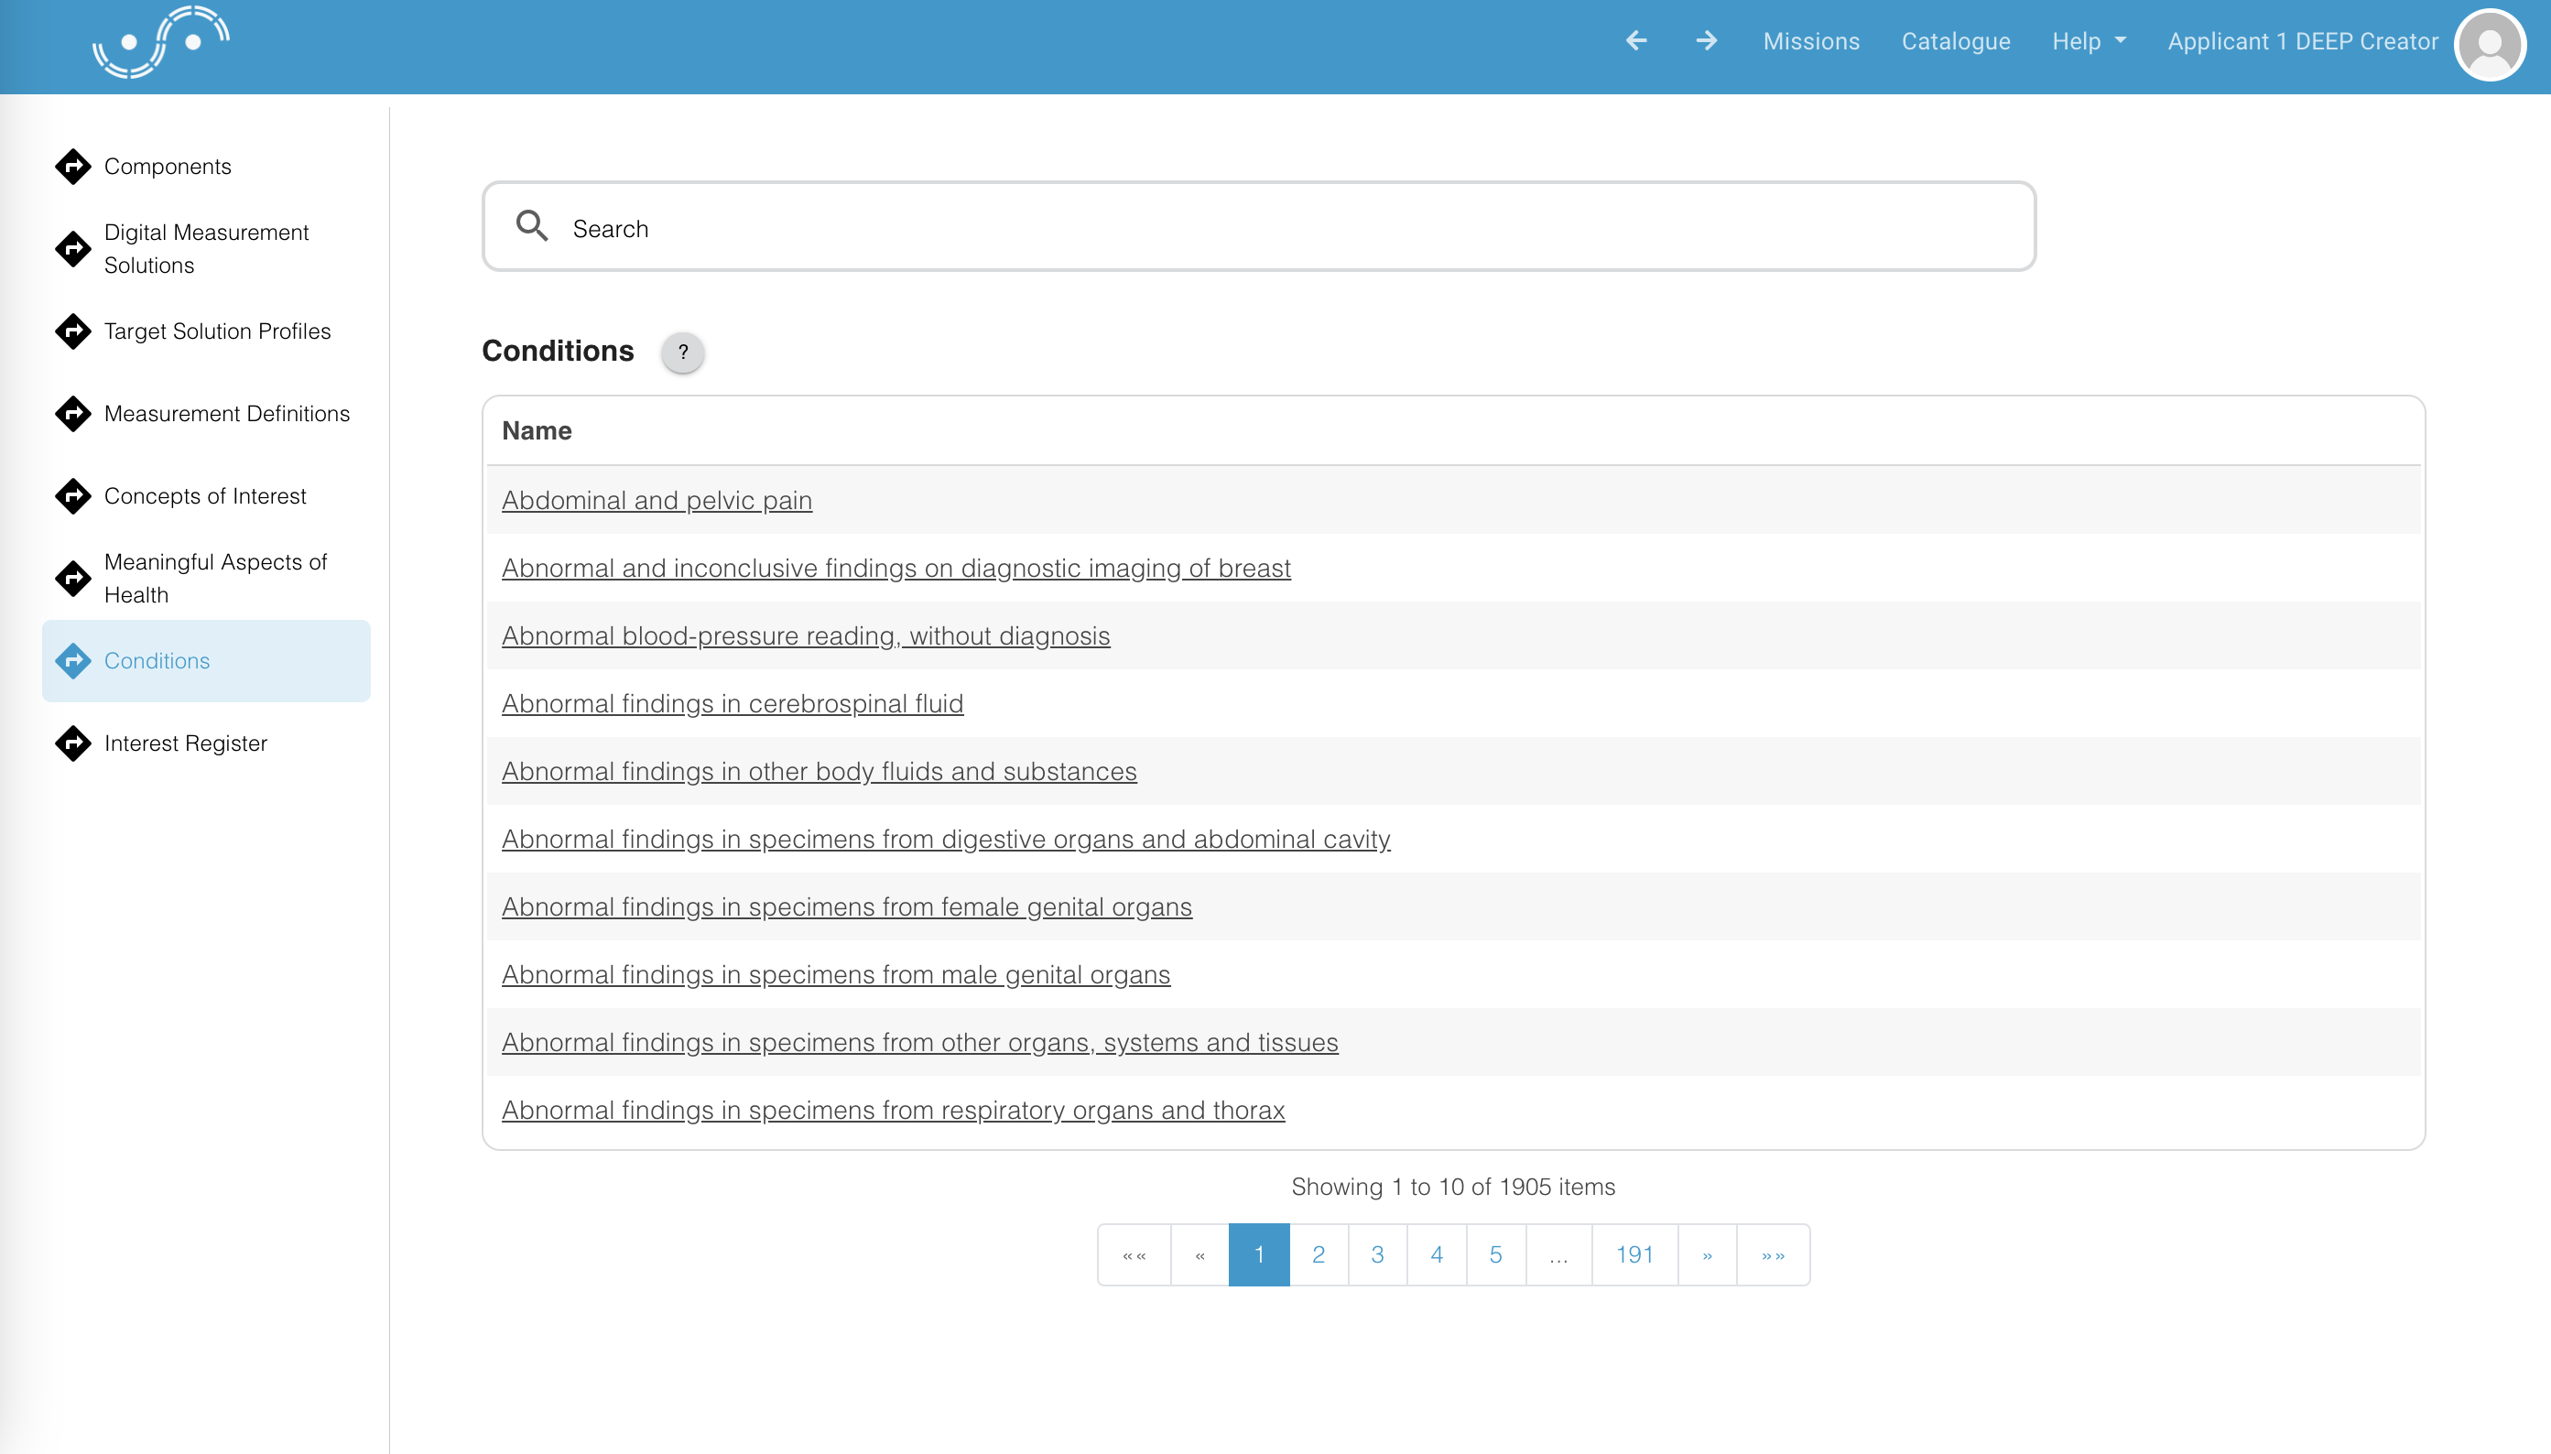Go to page 4
Image resolution: width=2551 pixels, height=1454 pixels.
(1437, 1255)
